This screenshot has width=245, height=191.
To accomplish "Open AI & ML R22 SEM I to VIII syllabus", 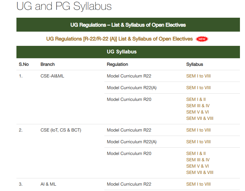I will (198, 184).
